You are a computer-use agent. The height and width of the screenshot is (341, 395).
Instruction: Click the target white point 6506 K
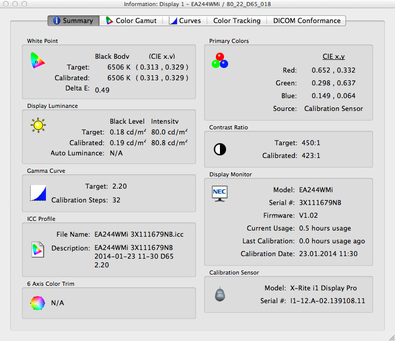[x=119, y=67]
